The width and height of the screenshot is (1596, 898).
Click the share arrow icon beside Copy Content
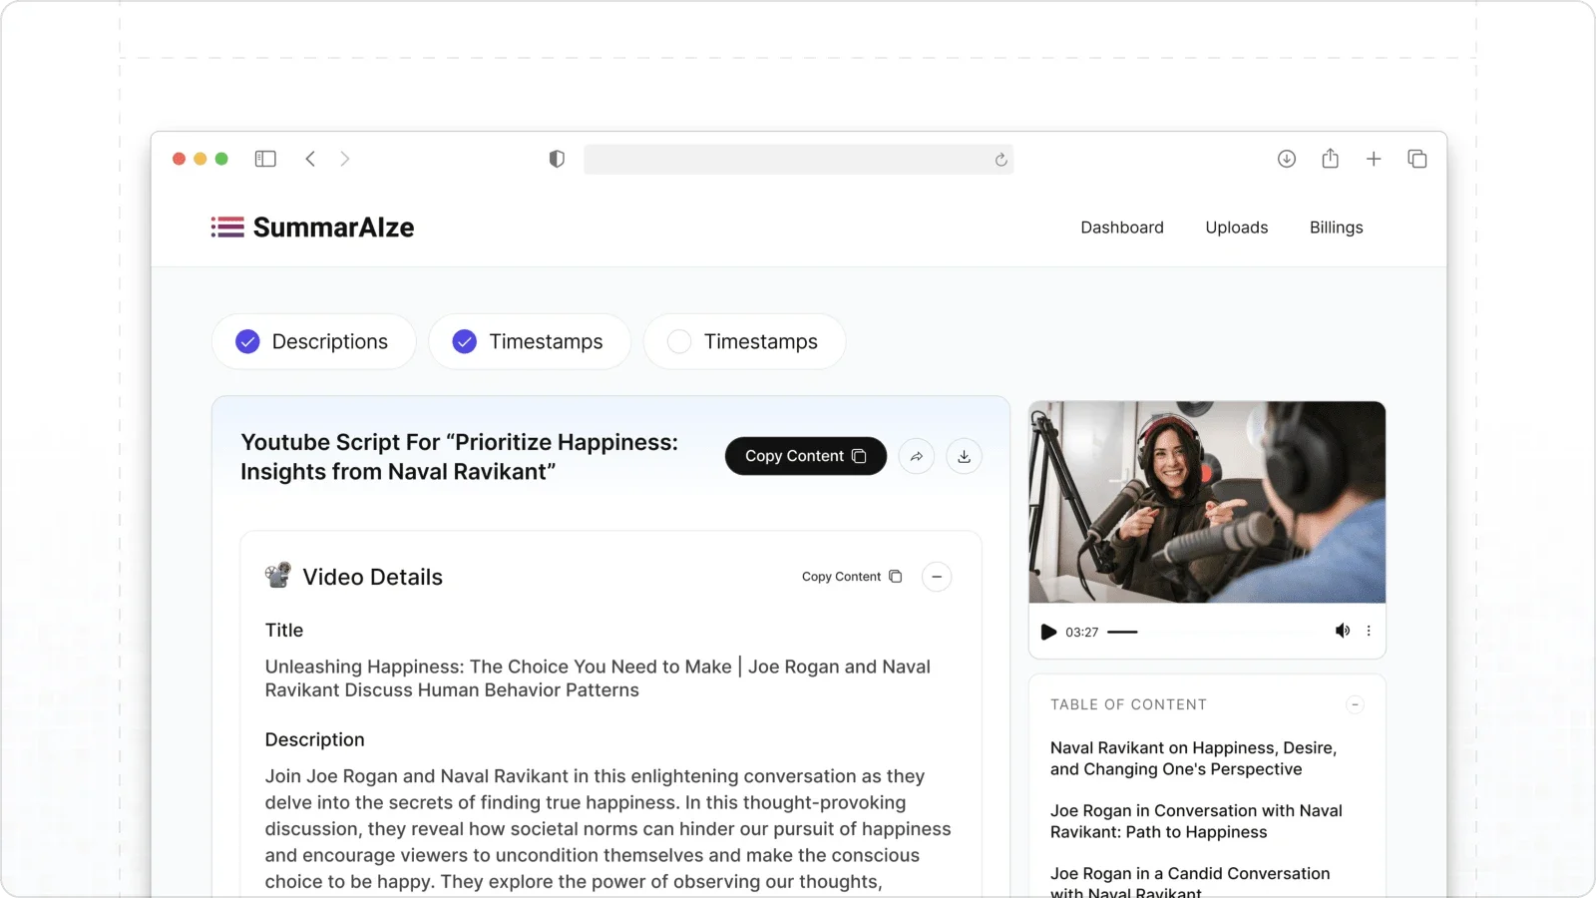click(x=916, y=456)
